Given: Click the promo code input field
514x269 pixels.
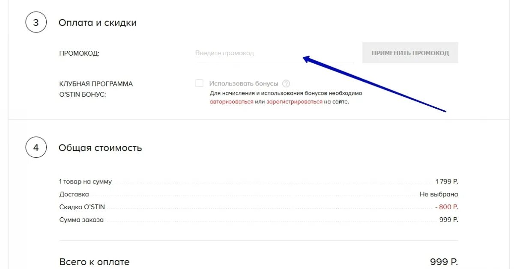Looking at the screenshot, I should point(274,53).
